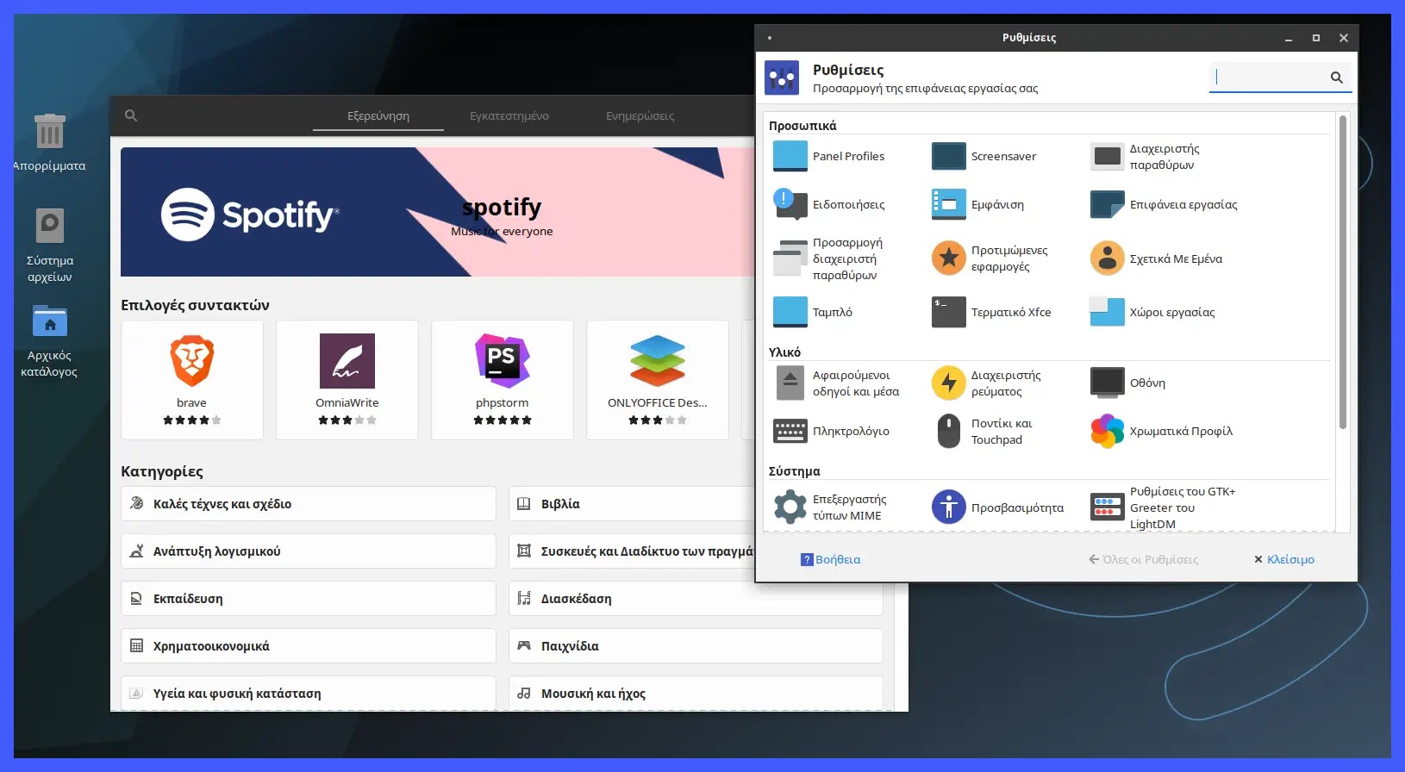Open Υγεία και φυσική κατάσταση category
Screen dimensions: 1405x772
(x=309, y=694)
